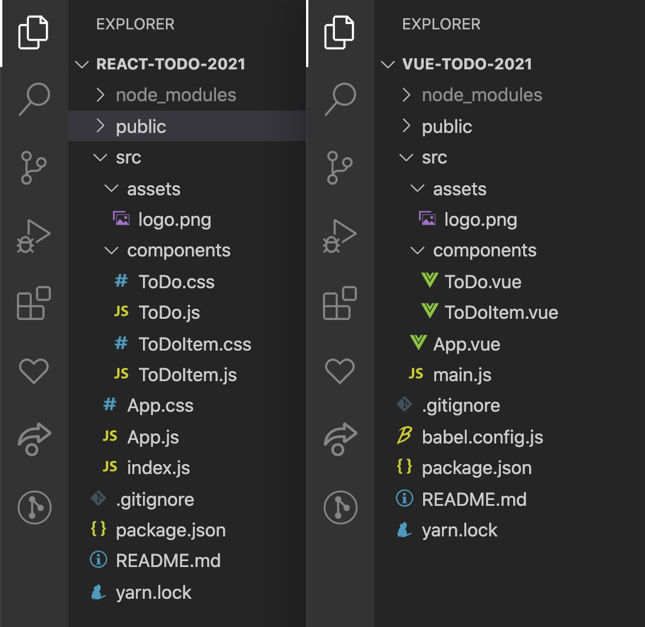Select the Explorer icon at the top
This screenshot has width=645, height=627.
point(34,32)
